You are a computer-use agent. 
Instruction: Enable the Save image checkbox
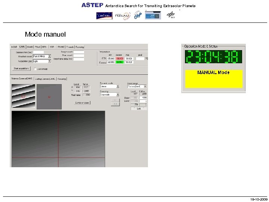coord(35,69)
